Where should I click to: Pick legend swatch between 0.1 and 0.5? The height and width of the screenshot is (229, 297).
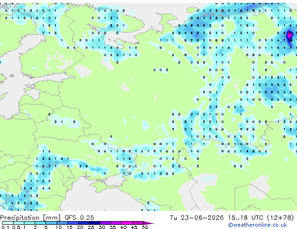[8, 223]
